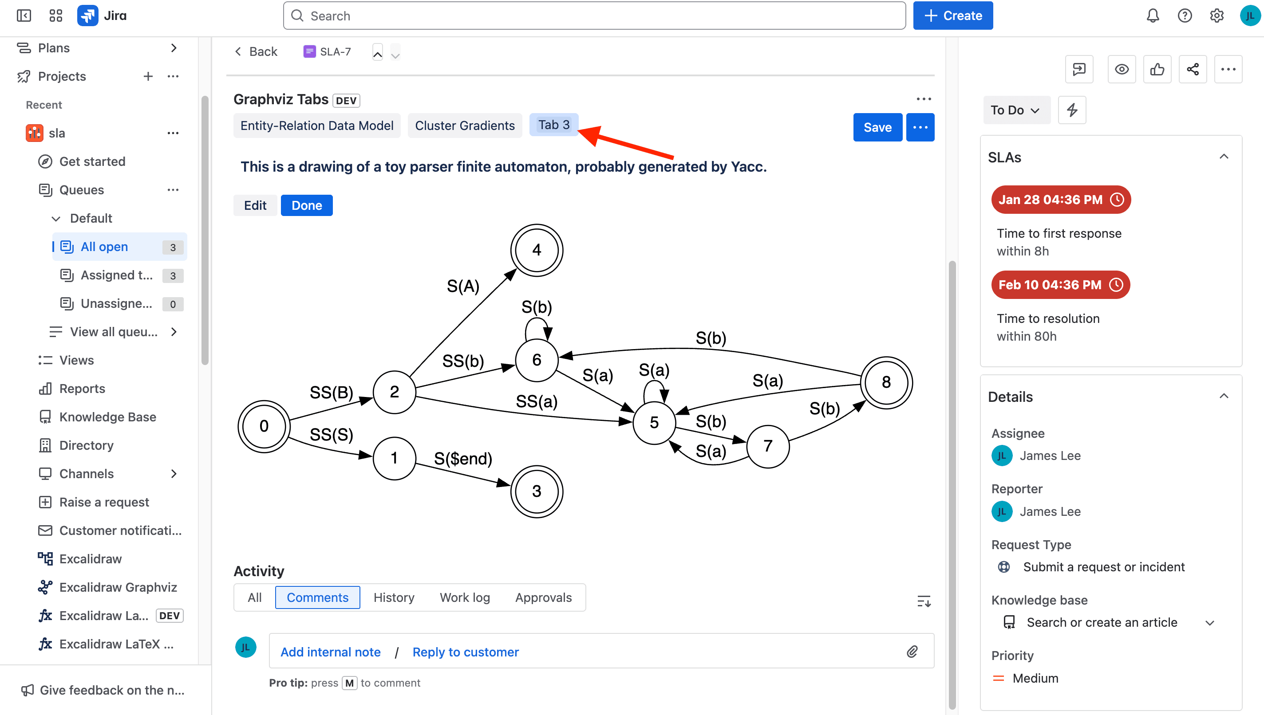The image size is (1264, 715).
Task: Open automation lightning bolt menu
Action: point(1072,110)
